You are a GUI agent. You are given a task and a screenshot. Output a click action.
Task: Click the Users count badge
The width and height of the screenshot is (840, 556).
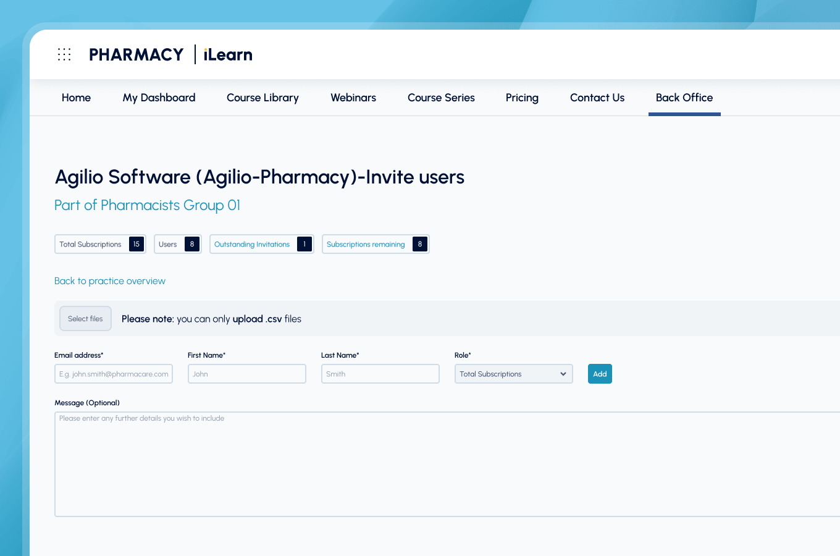[x=178, y=244]
